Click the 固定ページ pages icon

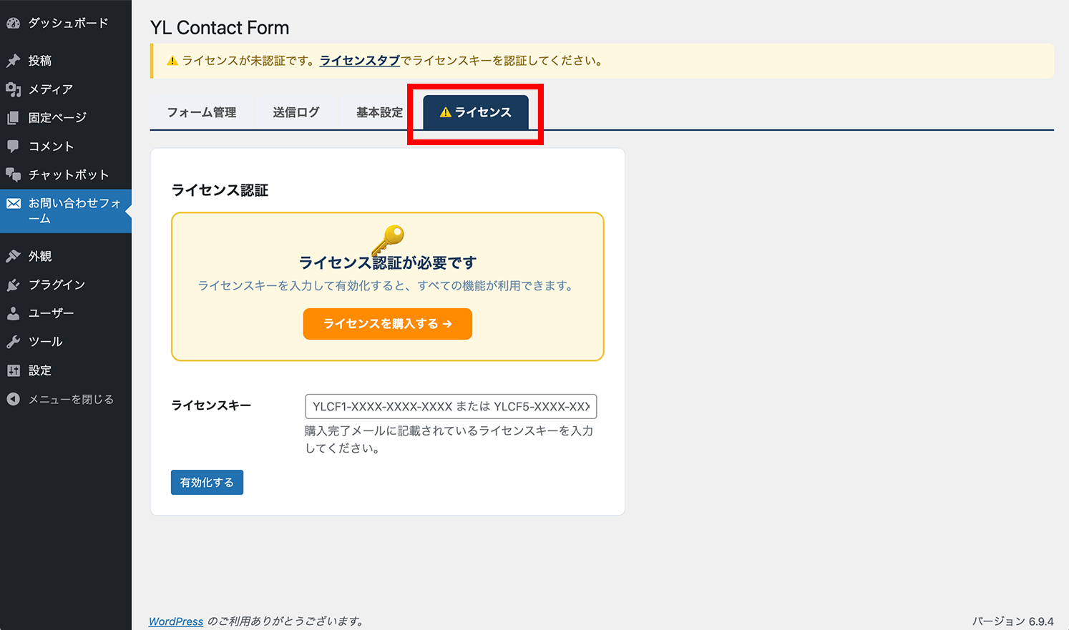coord(13,118)
